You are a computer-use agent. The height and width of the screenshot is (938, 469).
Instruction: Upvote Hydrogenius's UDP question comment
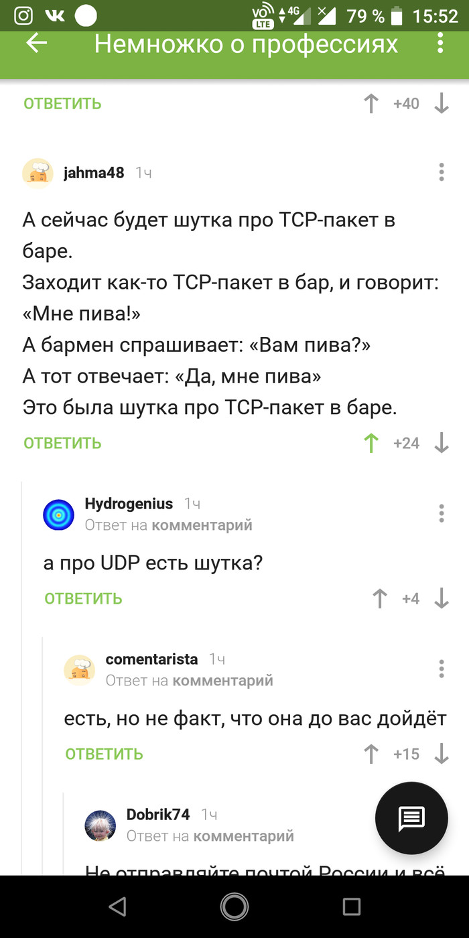pyautogui.click(x=380, y=598)
